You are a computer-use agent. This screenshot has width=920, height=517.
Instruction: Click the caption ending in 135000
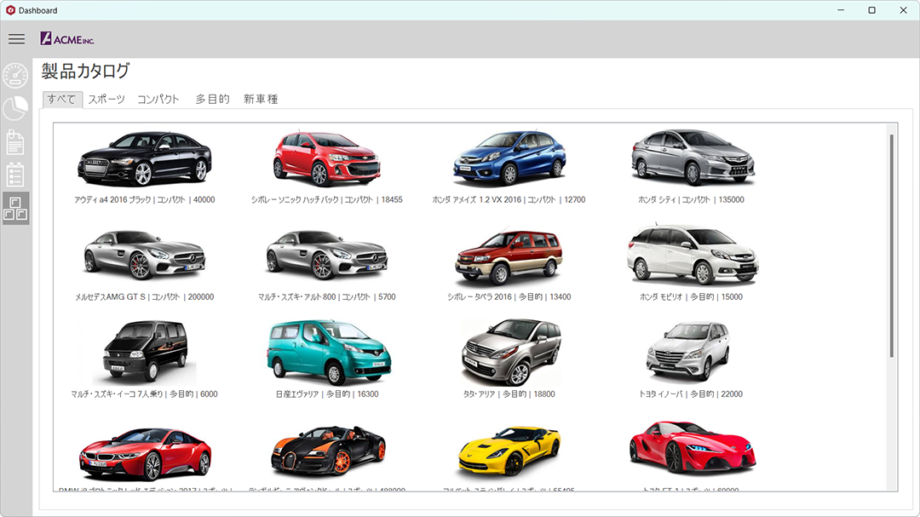691,199
